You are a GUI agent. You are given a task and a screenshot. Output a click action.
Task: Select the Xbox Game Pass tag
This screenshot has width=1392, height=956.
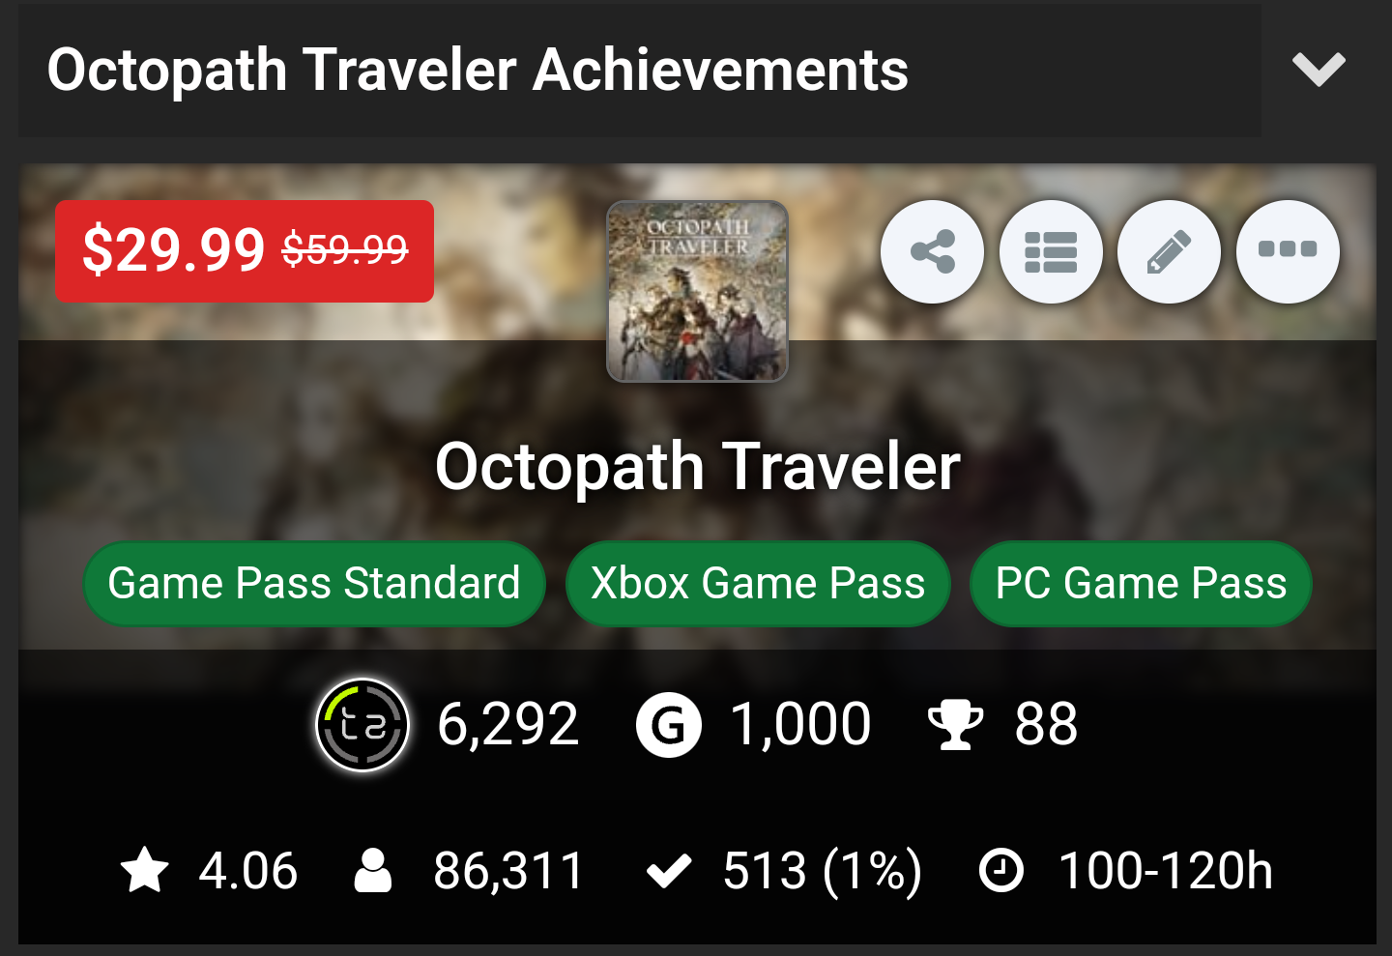pyautogui.click(x=758, y=584)
